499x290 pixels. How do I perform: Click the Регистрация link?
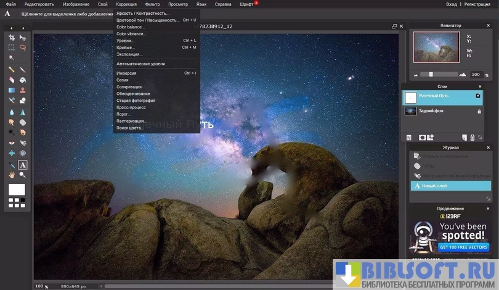[x=478, y=4]
